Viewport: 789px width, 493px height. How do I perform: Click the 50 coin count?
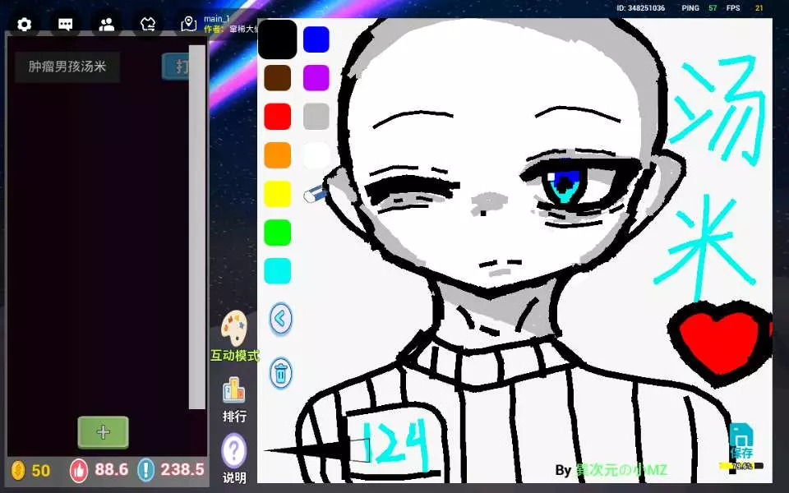tap(41, 471)
